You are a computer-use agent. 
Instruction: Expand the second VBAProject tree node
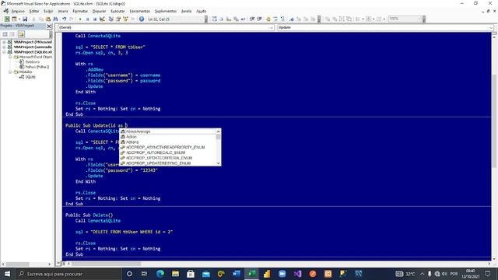pos(4,47)
